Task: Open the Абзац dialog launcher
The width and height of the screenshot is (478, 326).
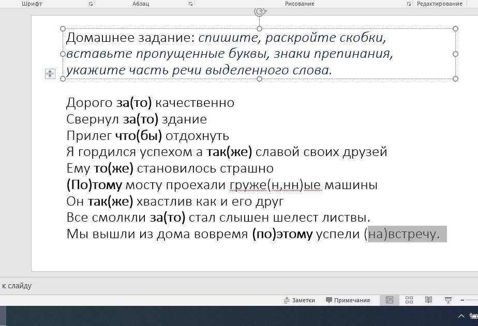Action: pyautogui.click(x=190, y=4)
